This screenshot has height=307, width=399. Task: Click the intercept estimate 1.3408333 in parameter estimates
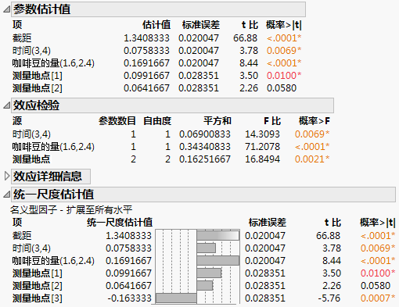(x=146, y=38)
